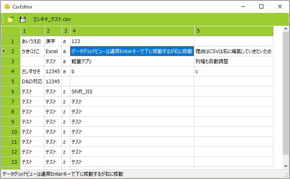Viewport: 290px width, 179px height.
Task: Click column 2 テスト cell in row 3
Action: [x=53, y=61]
